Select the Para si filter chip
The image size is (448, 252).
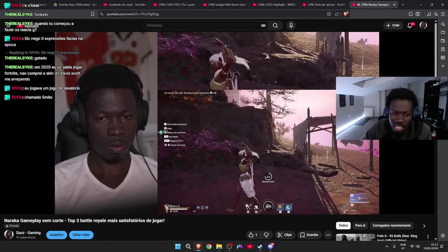[360, 225]
